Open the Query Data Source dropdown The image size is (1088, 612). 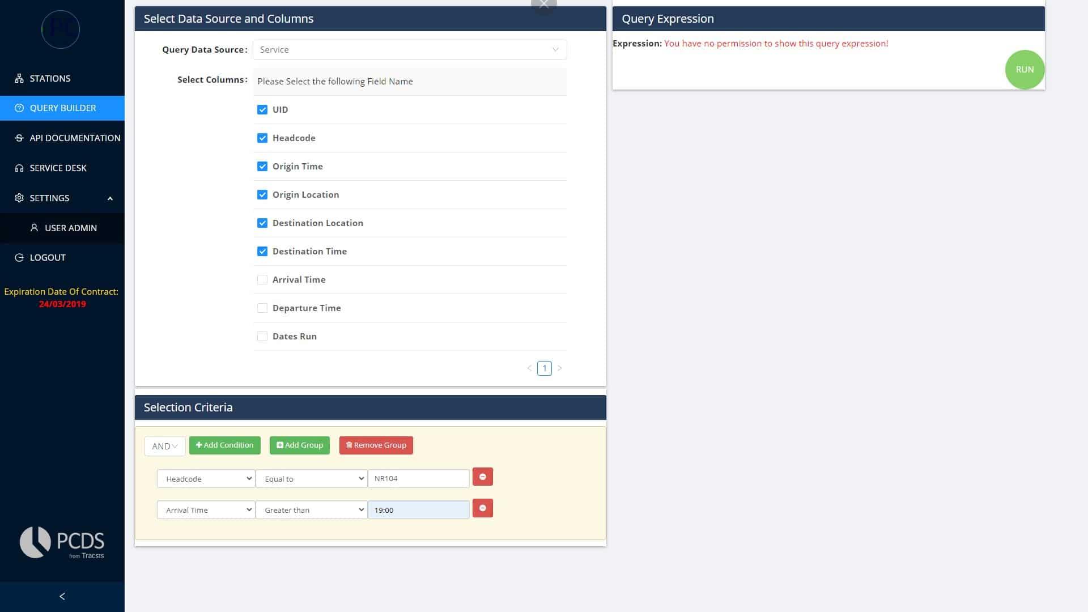click(x=409, y=50)
